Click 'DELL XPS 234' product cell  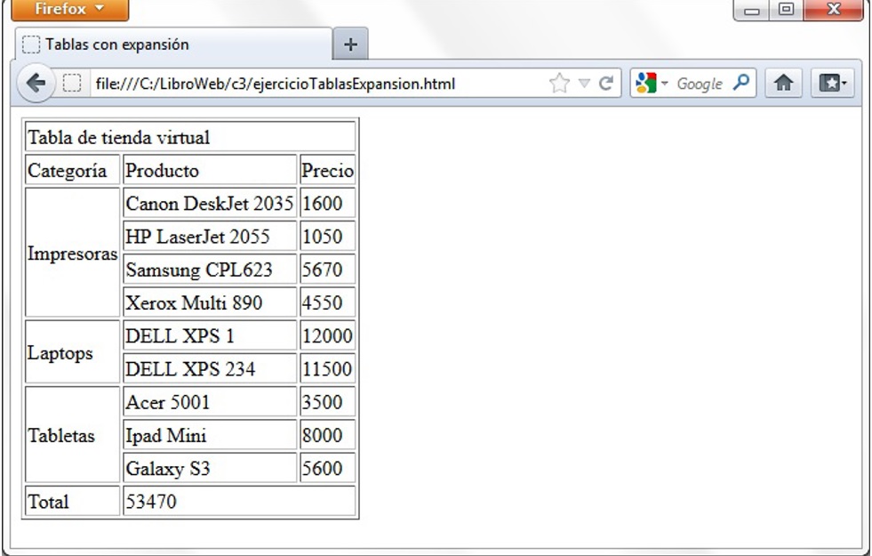(210, 368)
